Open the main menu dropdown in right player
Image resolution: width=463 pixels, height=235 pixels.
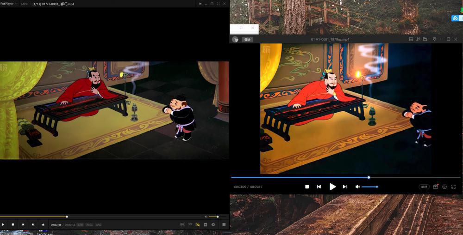pyautogui.click(x=435, y=39)
